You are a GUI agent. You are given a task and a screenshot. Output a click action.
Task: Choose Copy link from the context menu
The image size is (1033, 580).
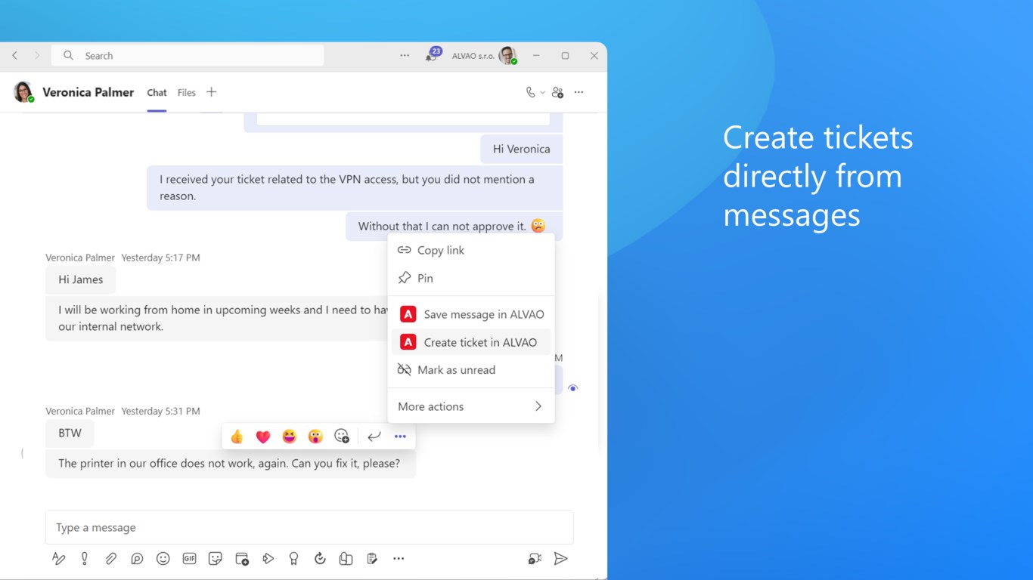(x=471, y=250)
